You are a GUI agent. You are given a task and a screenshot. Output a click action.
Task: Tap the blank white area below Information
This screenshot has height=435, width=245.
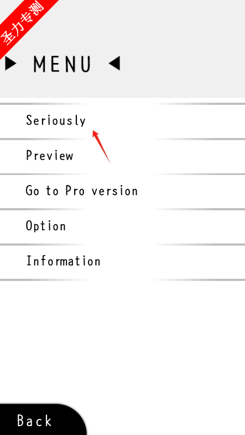coord(123,341)
